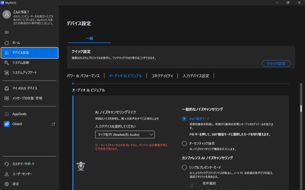Click the user profile avatar icon
The width and height of the screenshot is (305, 190).
pos(7,14)
